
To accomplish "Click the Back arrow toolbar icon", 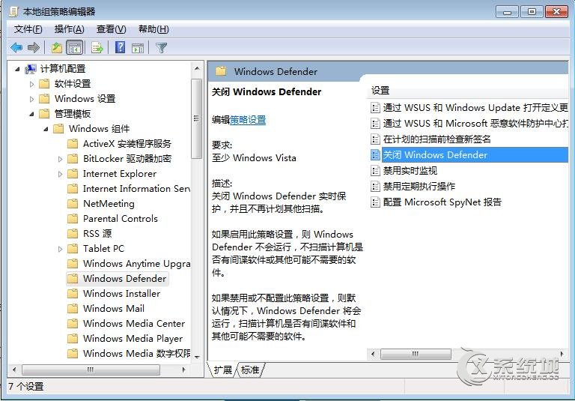I will pyautogui.click(x=16, y=47).
